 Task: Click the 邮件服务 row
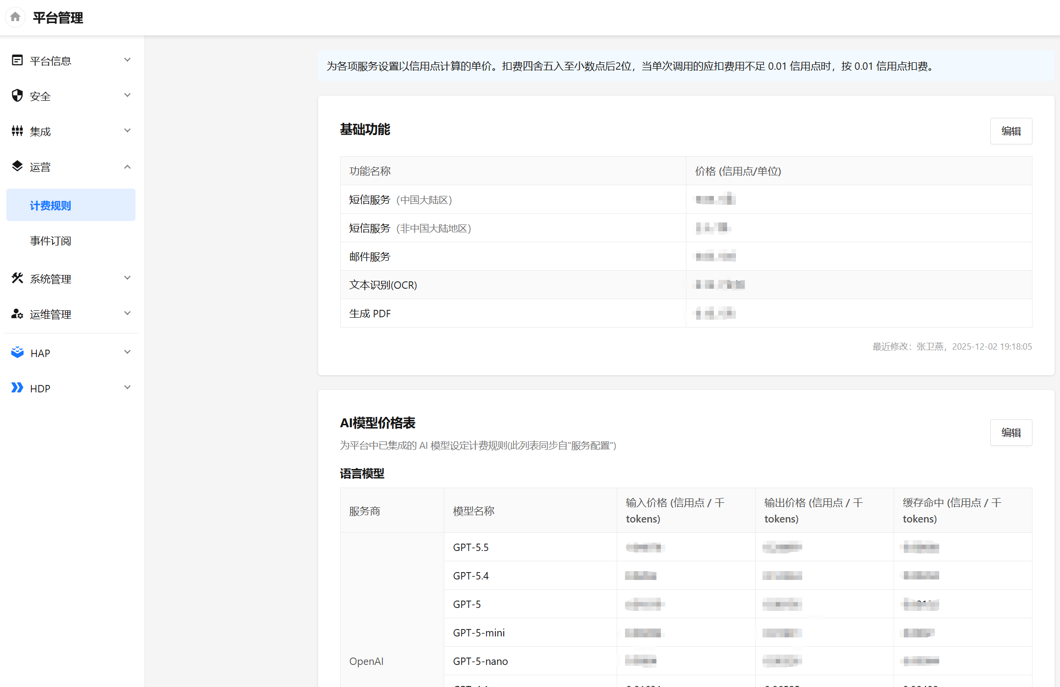[x=686, y=256]
